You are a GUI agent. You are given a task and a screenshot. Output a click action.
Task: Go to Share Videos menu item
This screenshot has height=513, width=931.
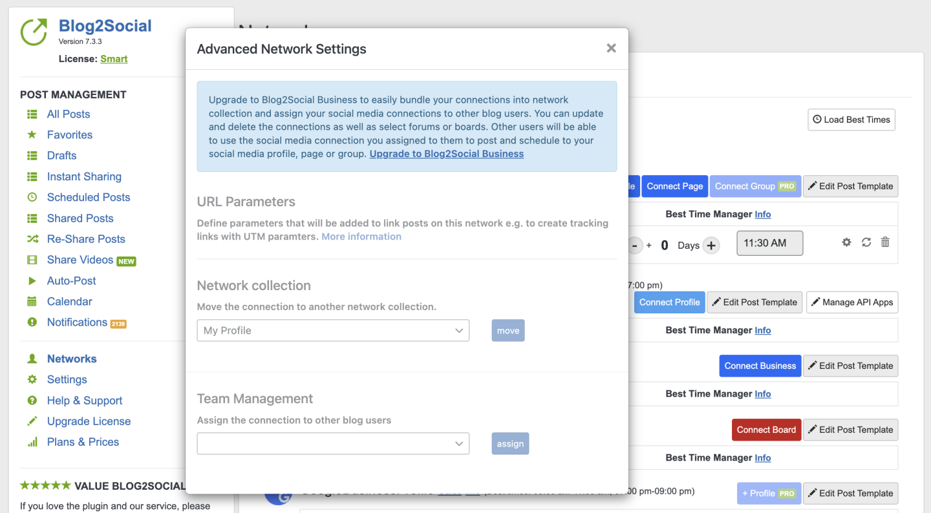pyautogui.click(x=80, y=260)
